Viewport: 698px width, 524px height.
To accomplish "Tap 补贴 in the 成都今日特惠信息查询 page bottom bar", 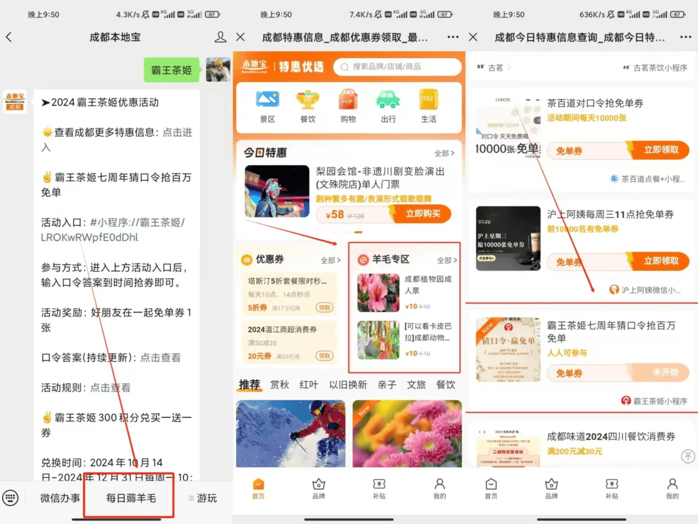I will pos(611,489).
